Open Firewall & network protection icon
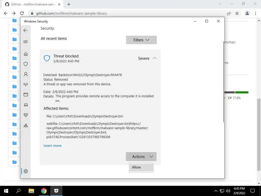The width and height of the screenshot is (261, 196). click(26, 84)
